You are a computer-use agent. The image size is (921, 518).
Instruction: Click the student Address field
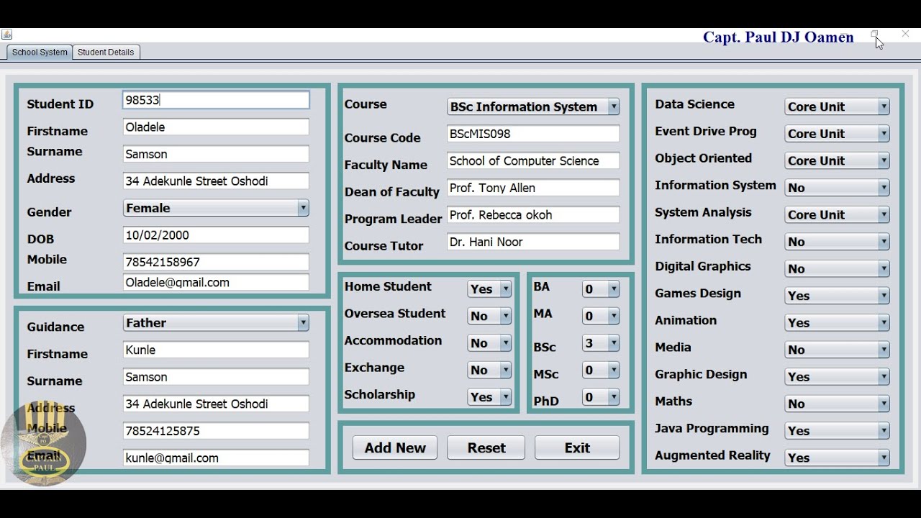pyautogui.click(x=216, y=181)
